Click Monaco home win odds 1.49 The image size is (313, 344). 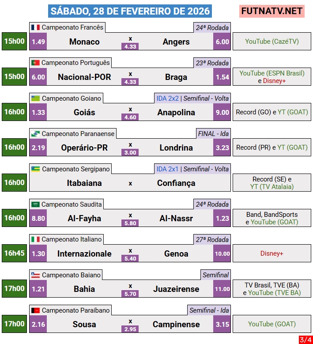pos(38,42)
